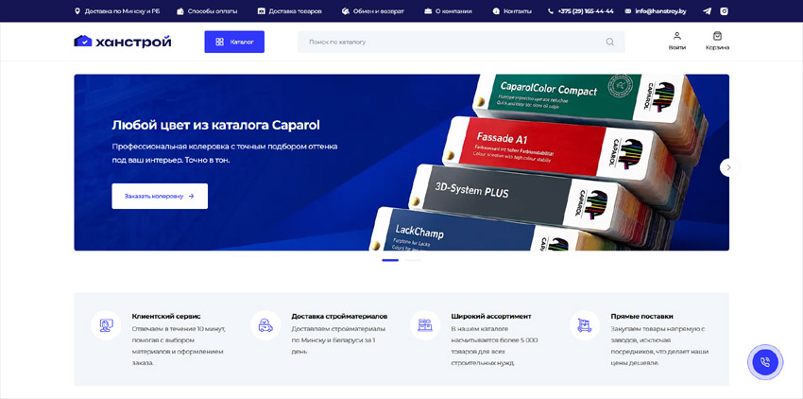Open Способы оплаты link

pos(207,11)
